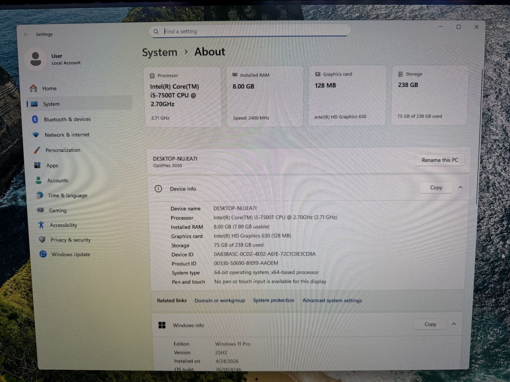Open Advanced system settings link

click(332, 301)
